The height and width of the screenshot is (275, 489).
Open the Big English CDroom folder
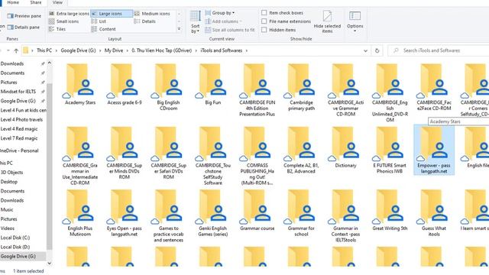pos(168,86)
